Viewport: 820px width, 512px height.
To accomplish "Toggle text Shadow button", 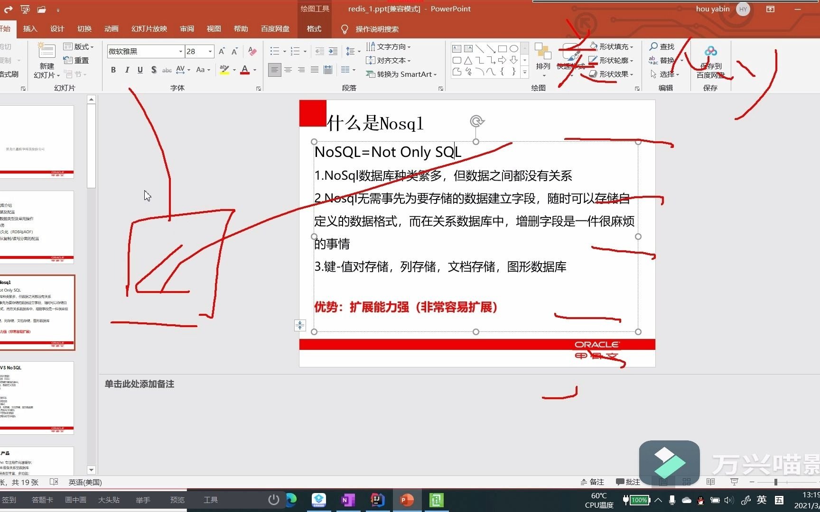I will coord(154,70).
